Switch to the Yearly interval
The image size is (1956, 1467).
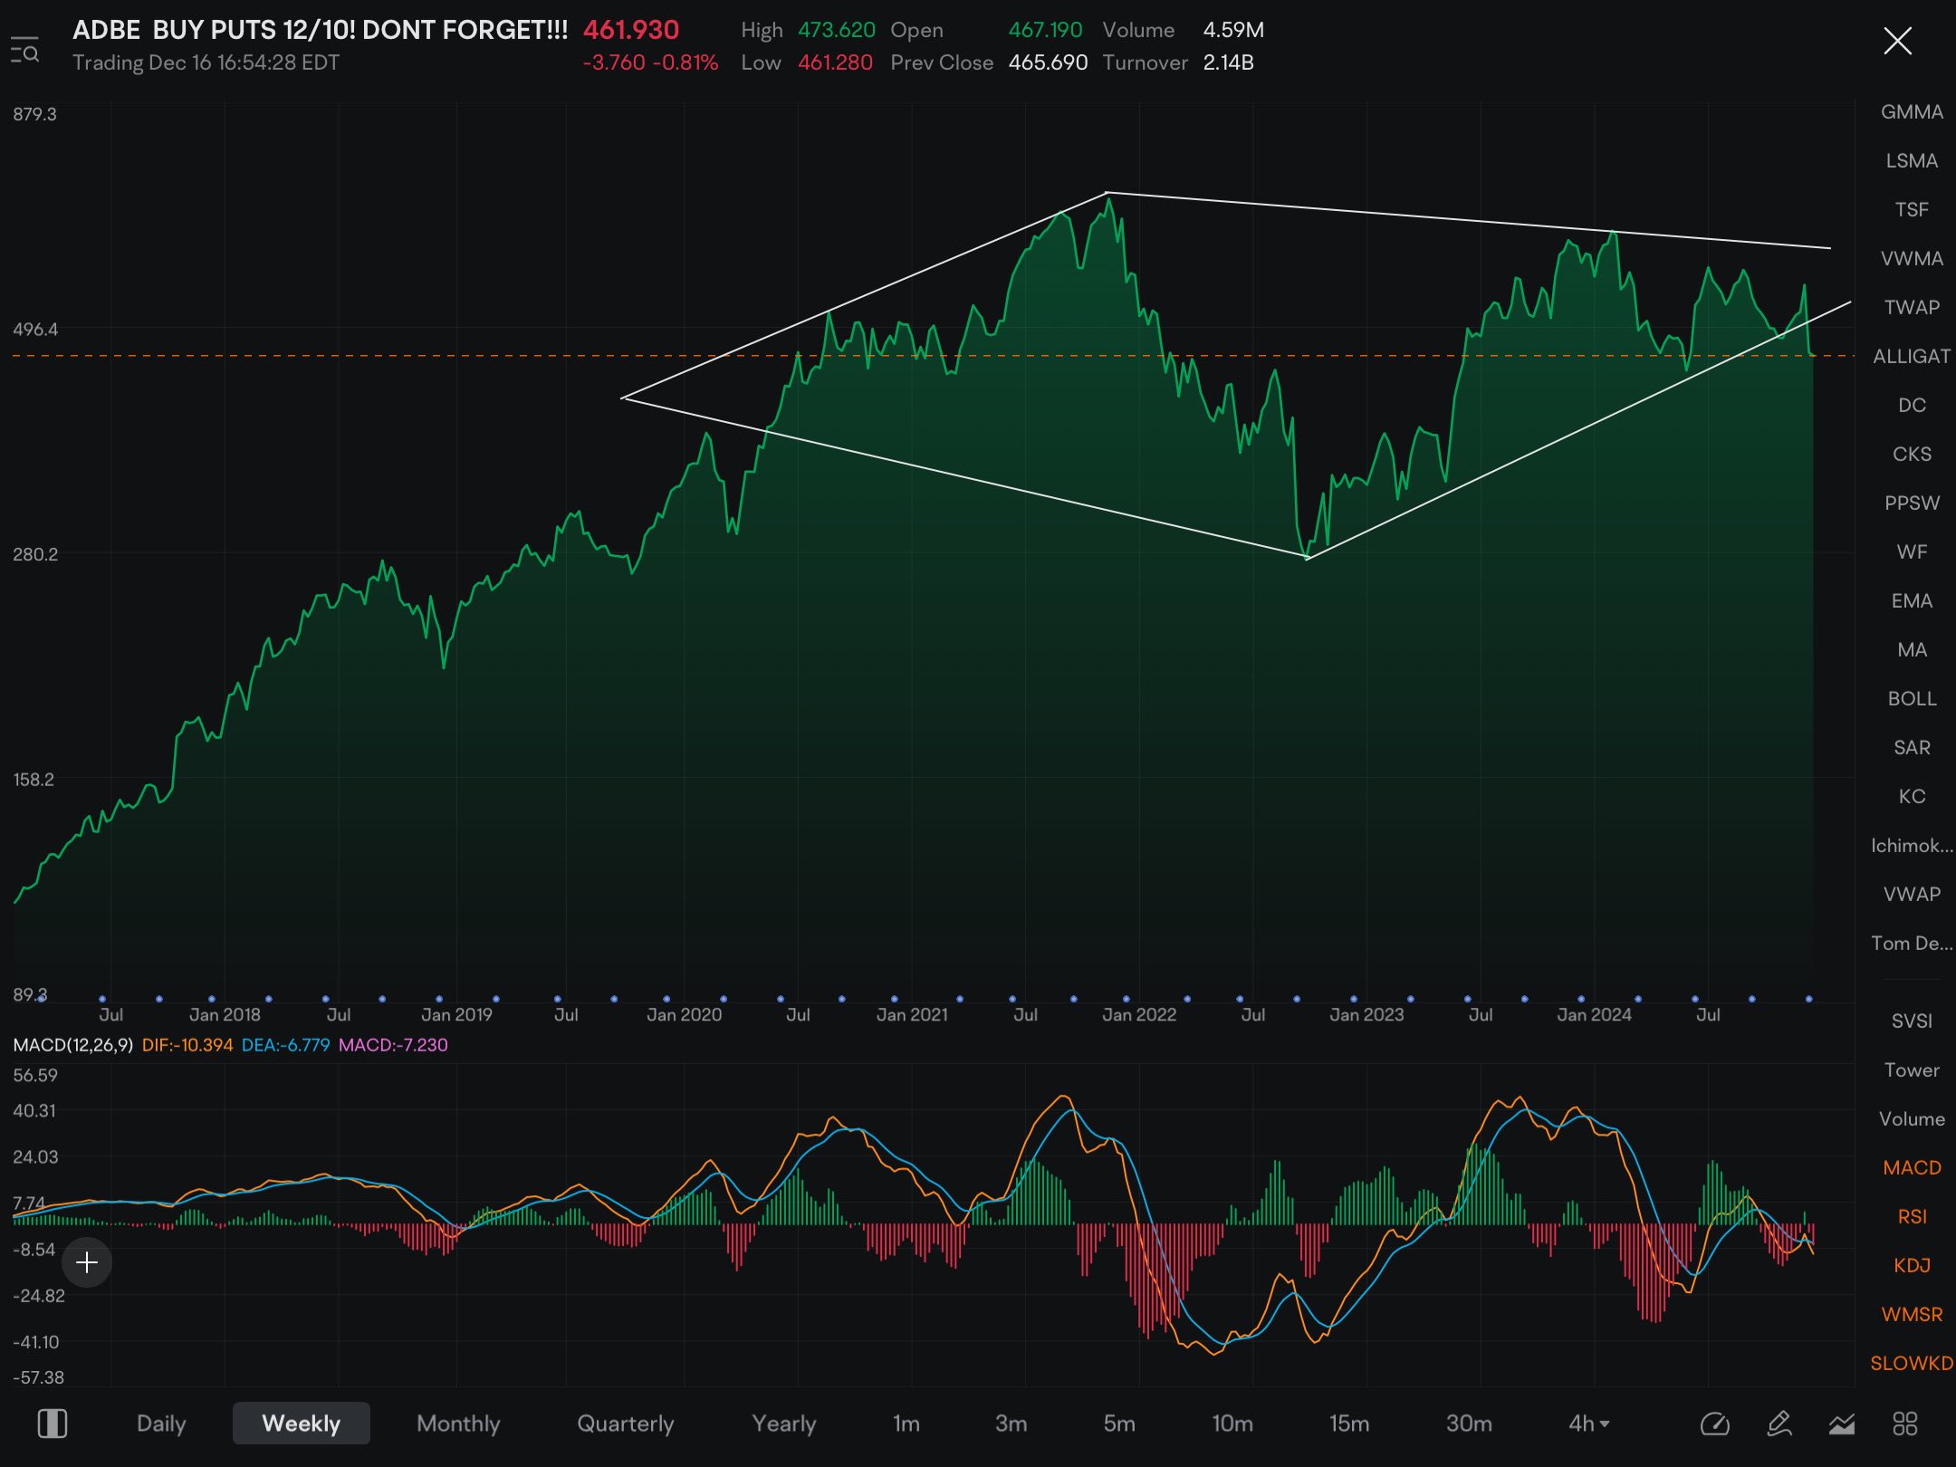point(784,1424)
